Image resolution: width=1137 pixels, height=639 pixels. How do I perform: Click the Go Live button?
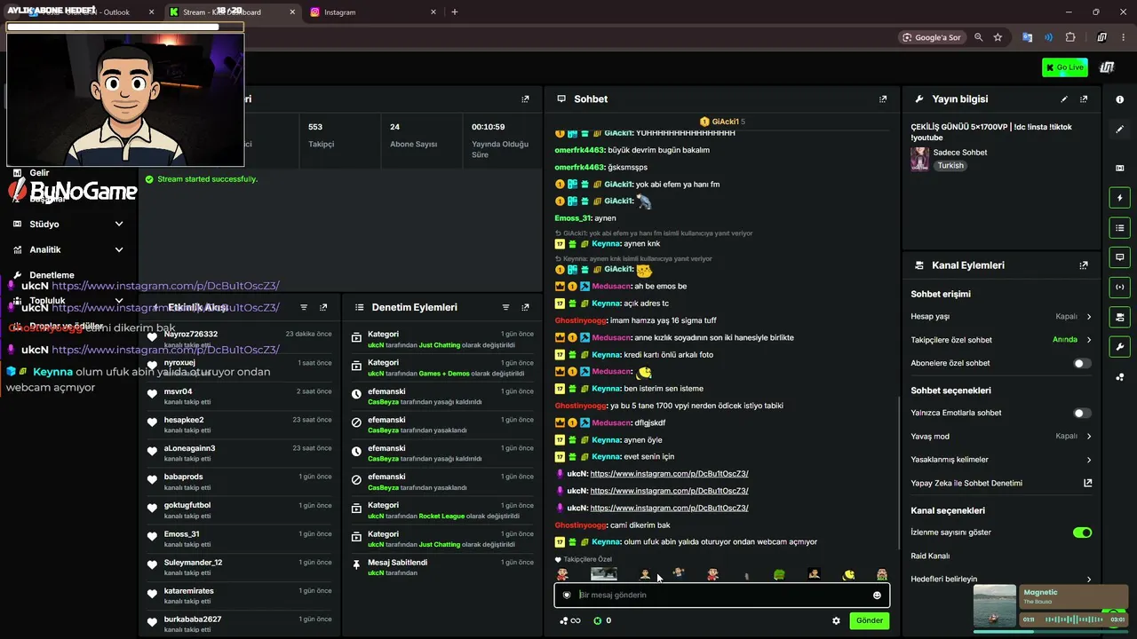tap(1064, 67)
